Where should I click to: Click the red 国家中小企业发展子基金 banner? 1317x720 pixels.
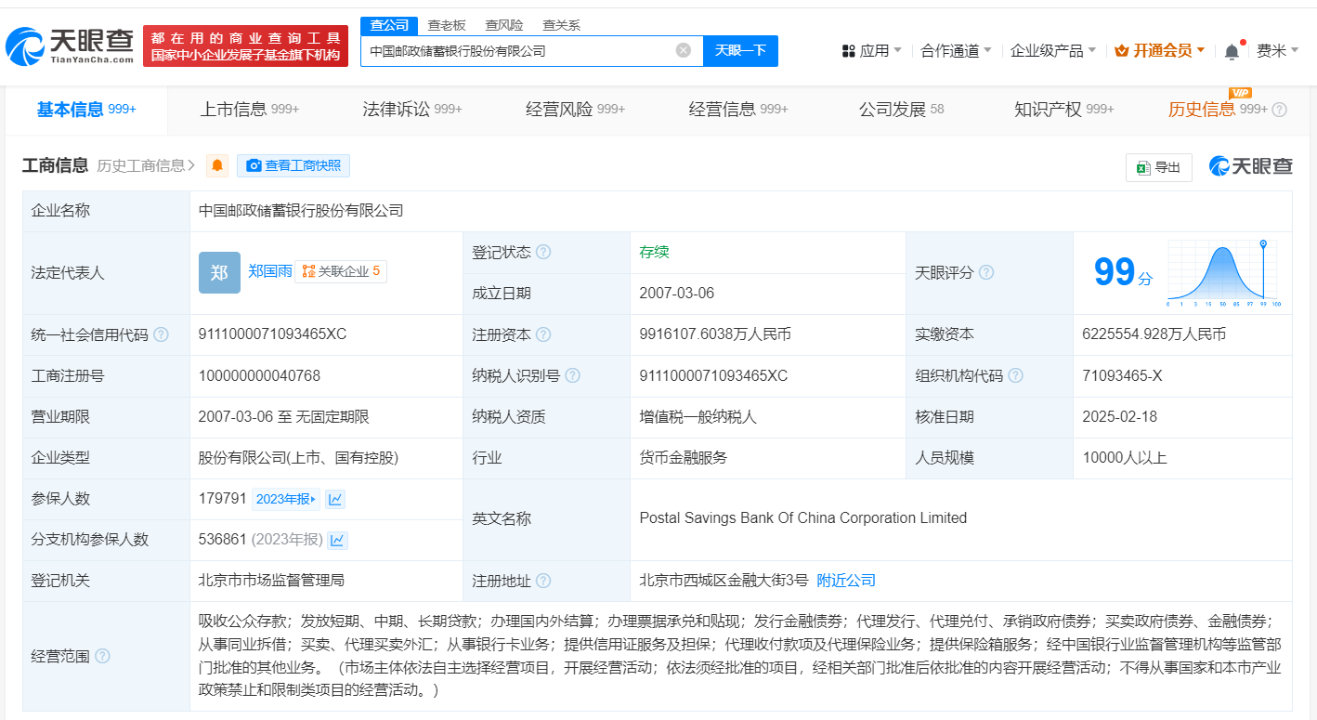point(245,46)
